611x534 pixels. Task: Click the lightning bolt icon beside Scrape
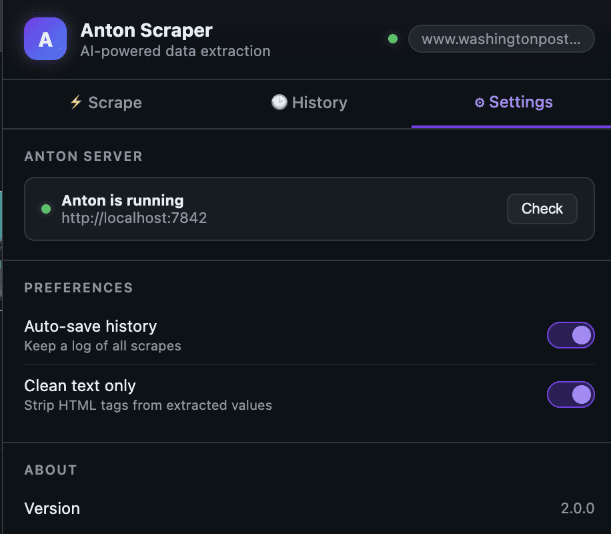coord(76,102)
